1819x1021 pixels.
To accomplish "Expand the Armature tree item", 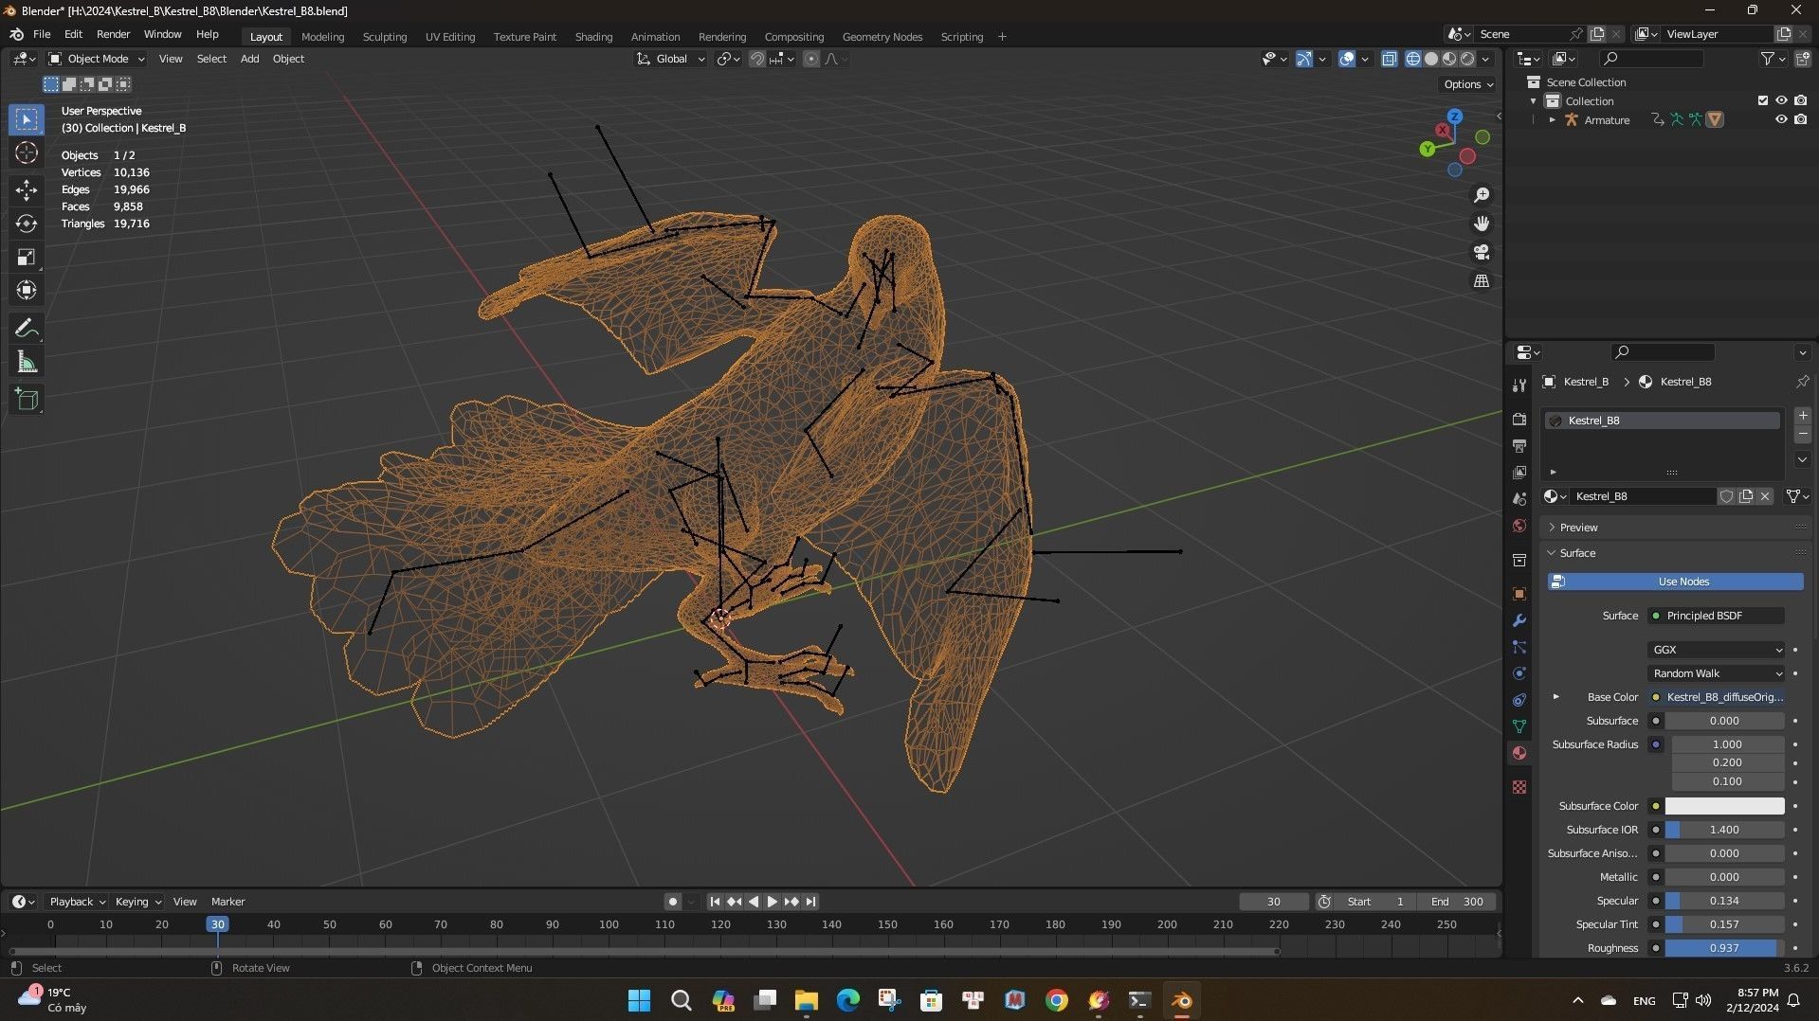I will point(1553,120).
